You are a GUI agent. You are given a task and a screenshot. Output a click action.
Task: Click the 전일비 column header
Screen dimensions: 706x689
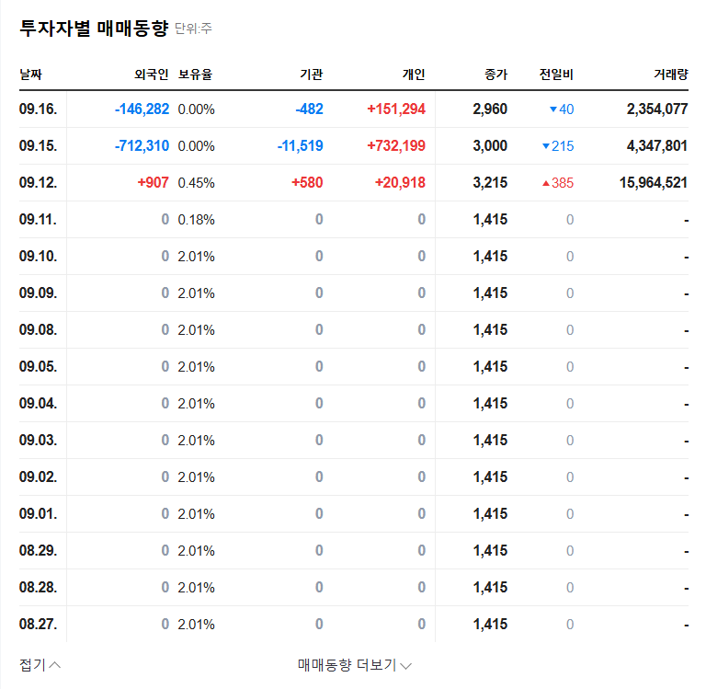click(x=556, y=75)
